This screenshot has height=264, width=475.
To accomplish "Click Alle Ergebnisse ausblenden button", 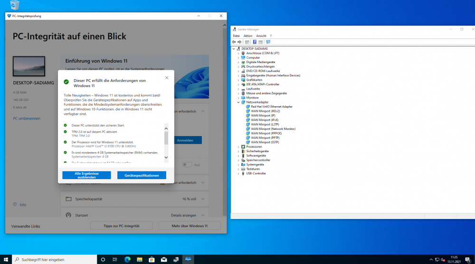I will coord(86,175).
